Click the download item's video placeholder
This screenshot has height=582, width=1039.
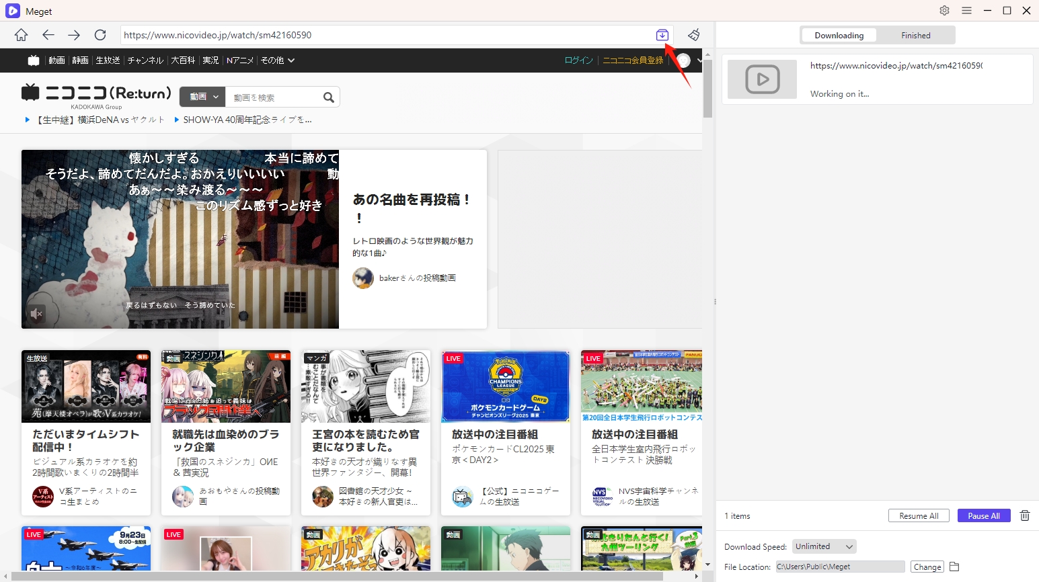click(x=763, y=79)
